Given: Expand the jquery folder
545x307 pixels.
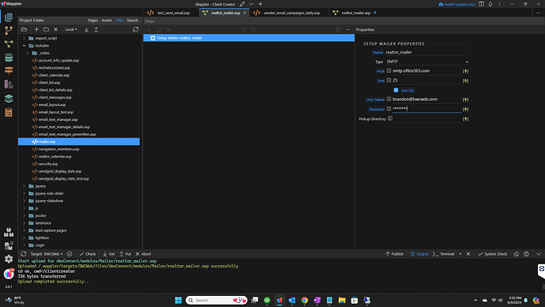Looking at the screenshot, I should [x=24, y=186].
